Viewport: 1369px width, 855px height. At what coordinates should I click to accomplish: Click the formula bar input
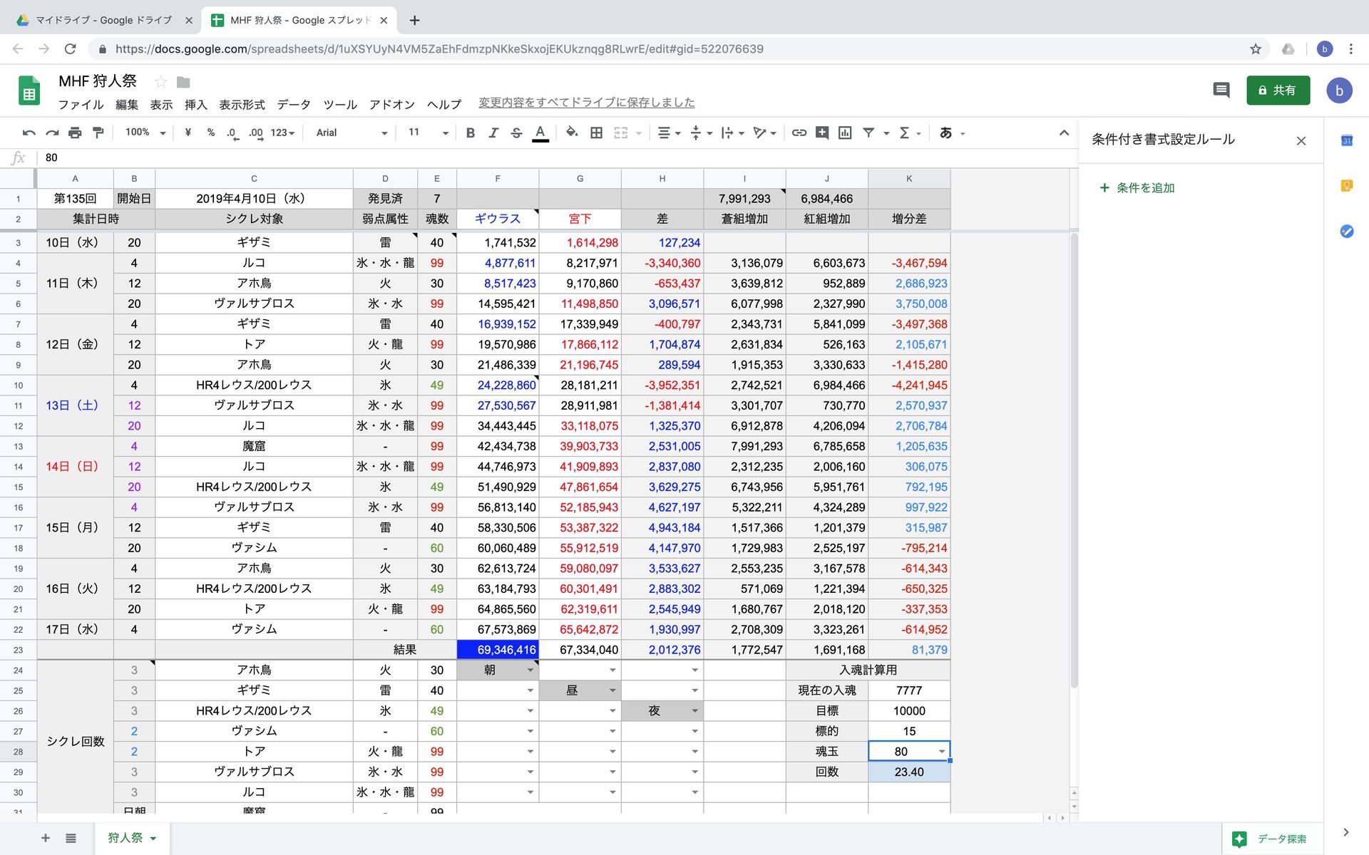click(x=556, y=157)
